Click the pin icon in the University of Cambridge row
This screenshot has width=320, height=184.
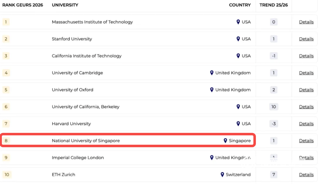(x=212, y=73)
